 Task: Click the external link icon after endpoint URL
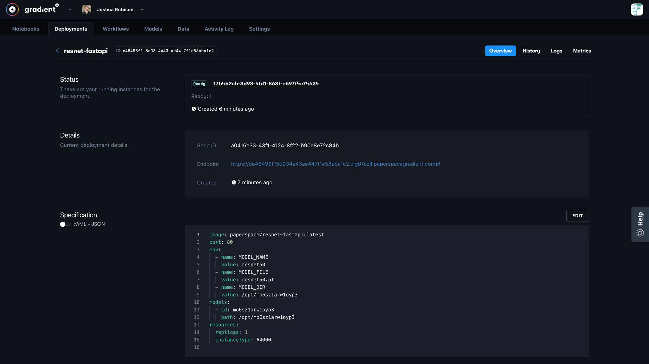click(x=438, y=164)
